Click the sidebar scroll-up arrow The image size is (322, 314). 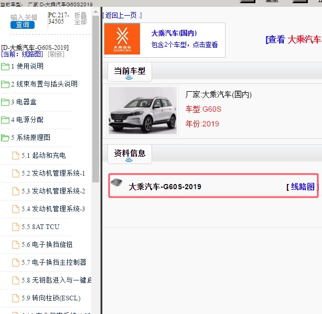(x=95, y=12)
